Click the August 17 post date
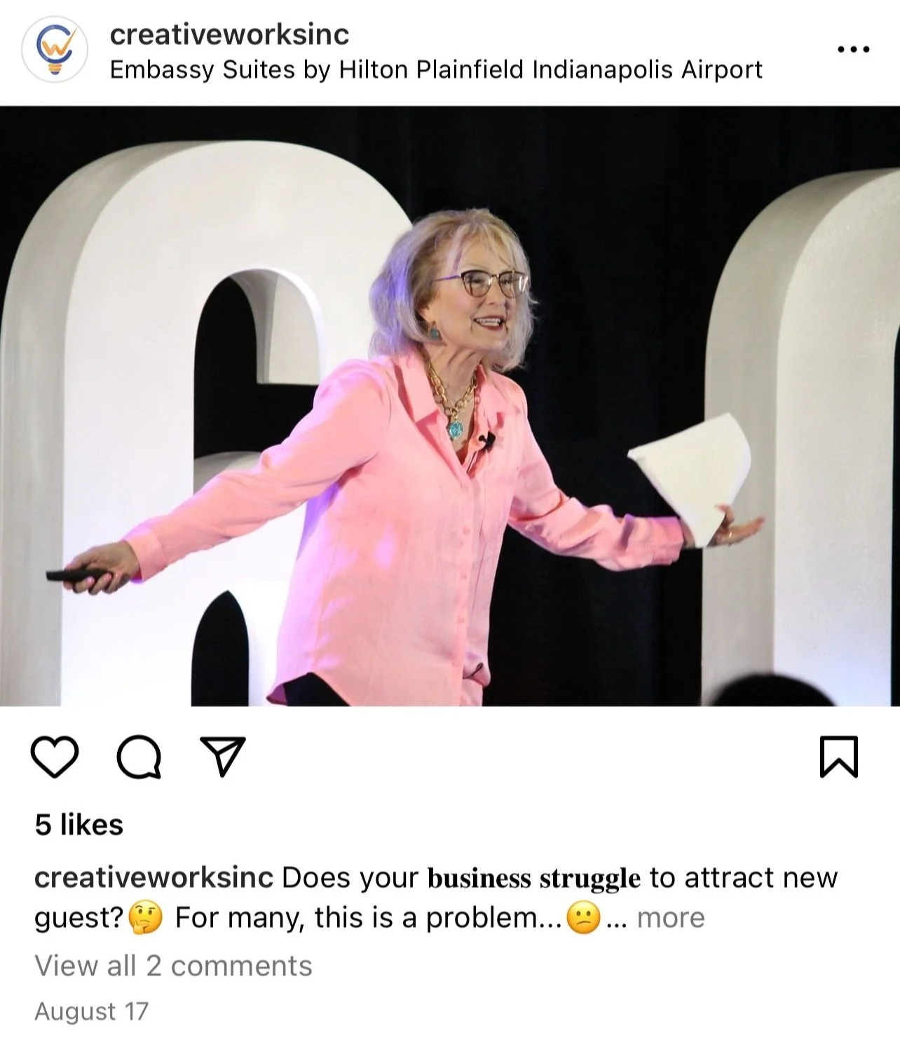 pyautogui.click(x=91, y=1011)
